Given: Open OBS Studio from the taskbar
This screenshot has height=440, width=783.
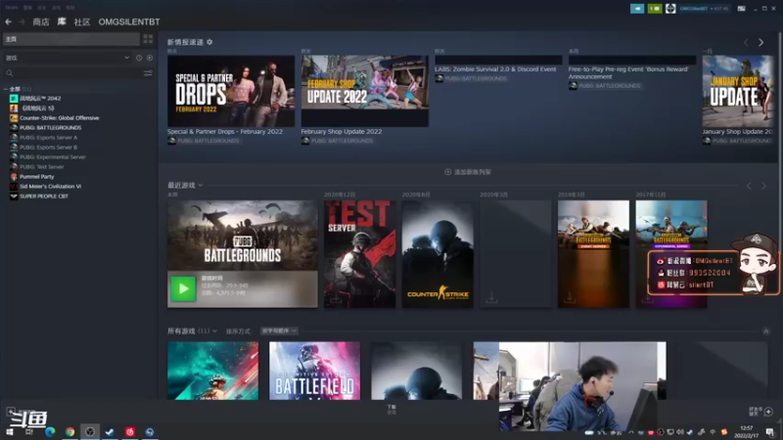Looking at the screenshot, I should 90,432.
